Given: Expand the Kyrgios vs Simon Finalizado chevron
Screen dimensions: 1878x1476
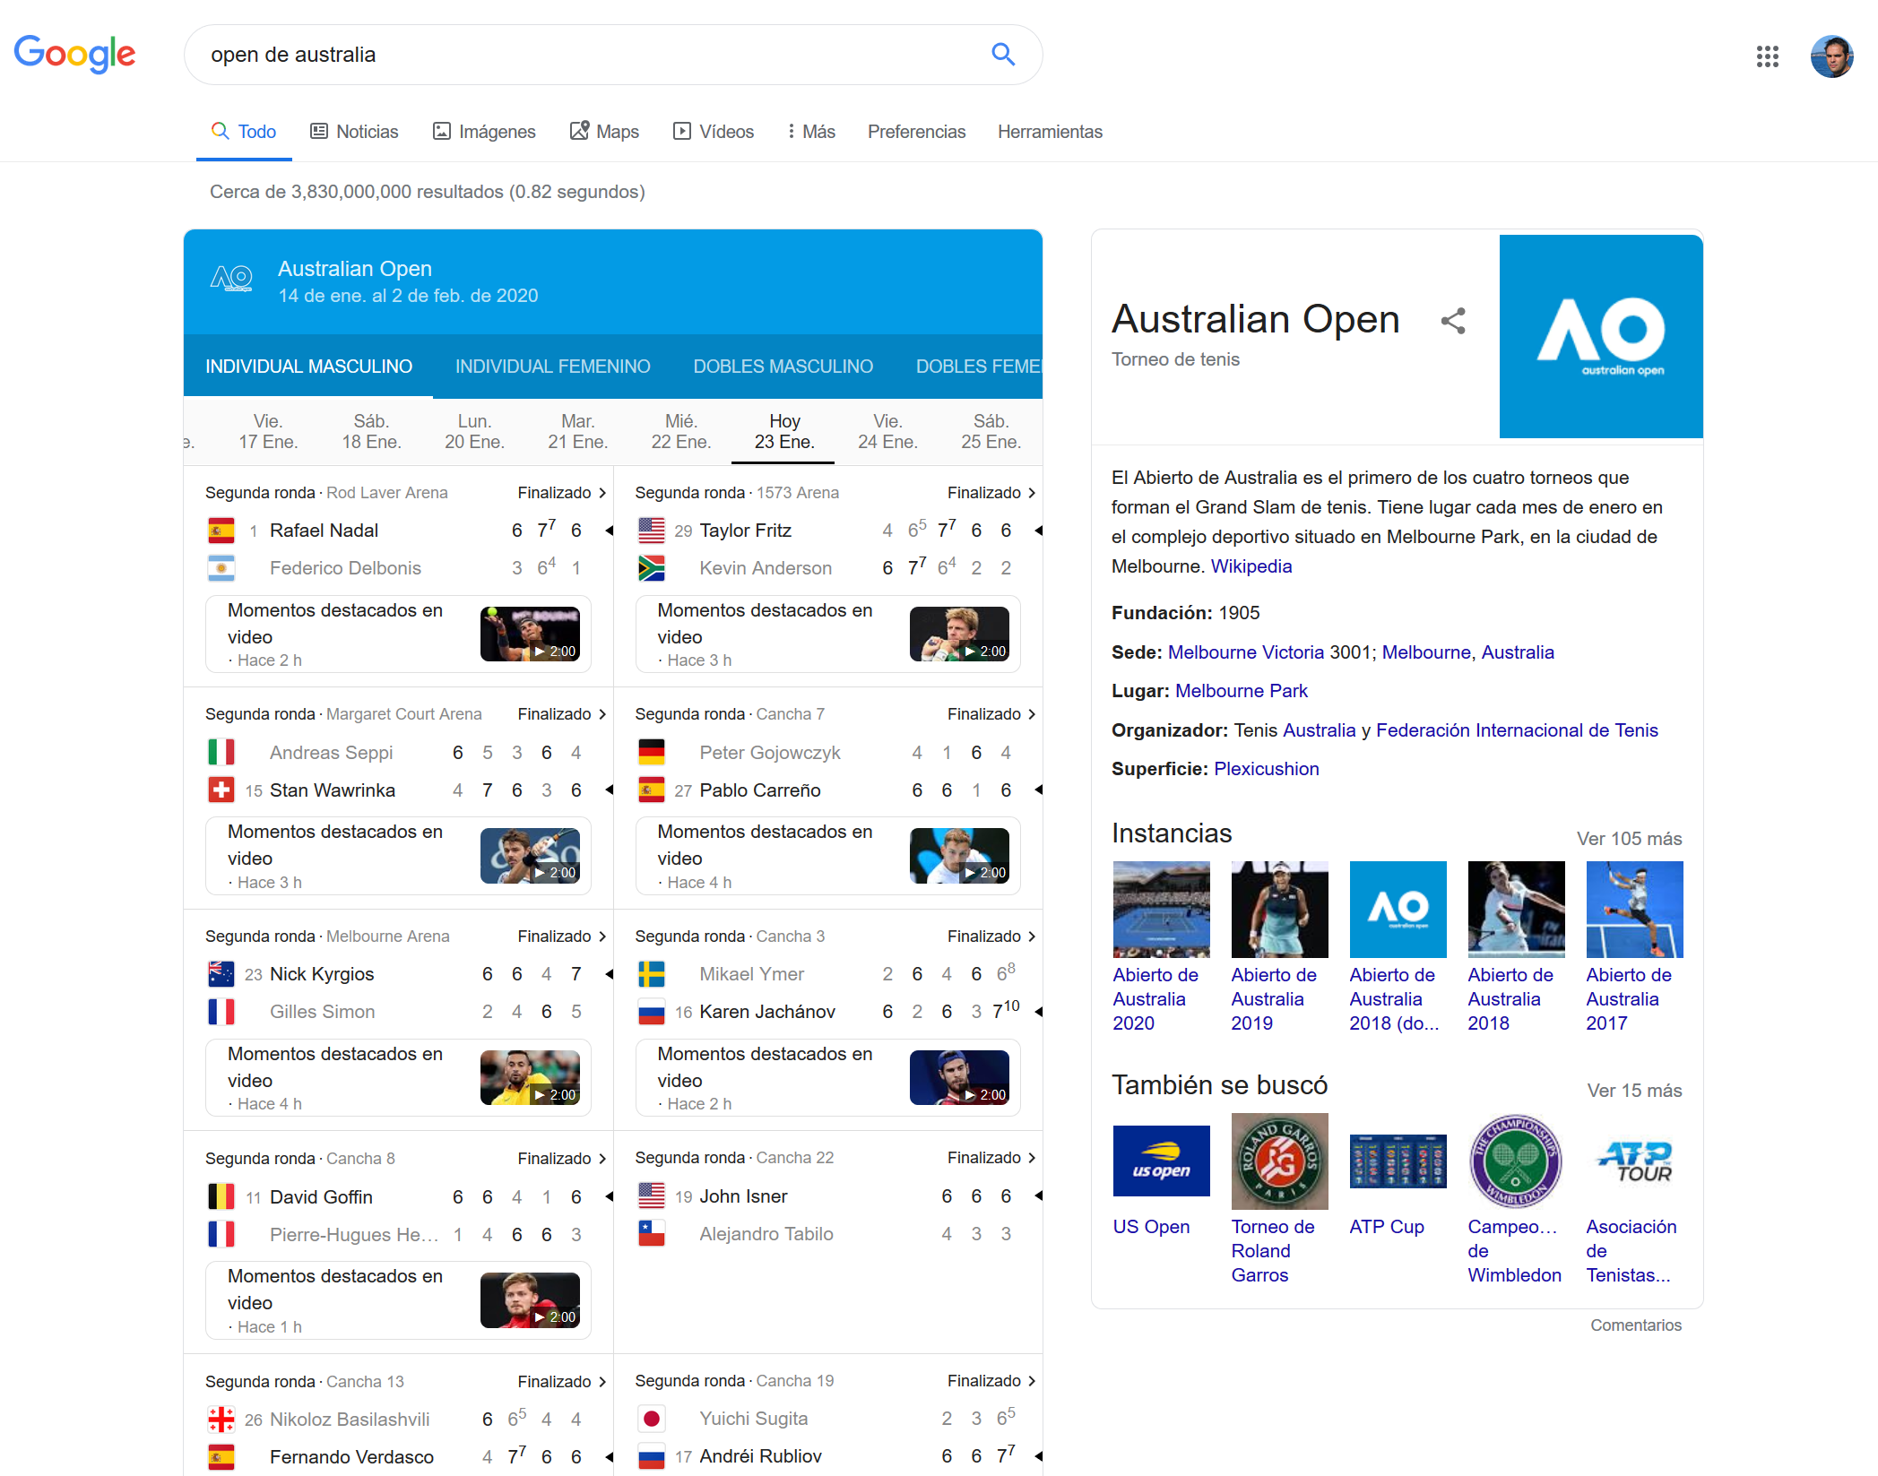Looking at the screenshot, I should click(x=602, y=937).
